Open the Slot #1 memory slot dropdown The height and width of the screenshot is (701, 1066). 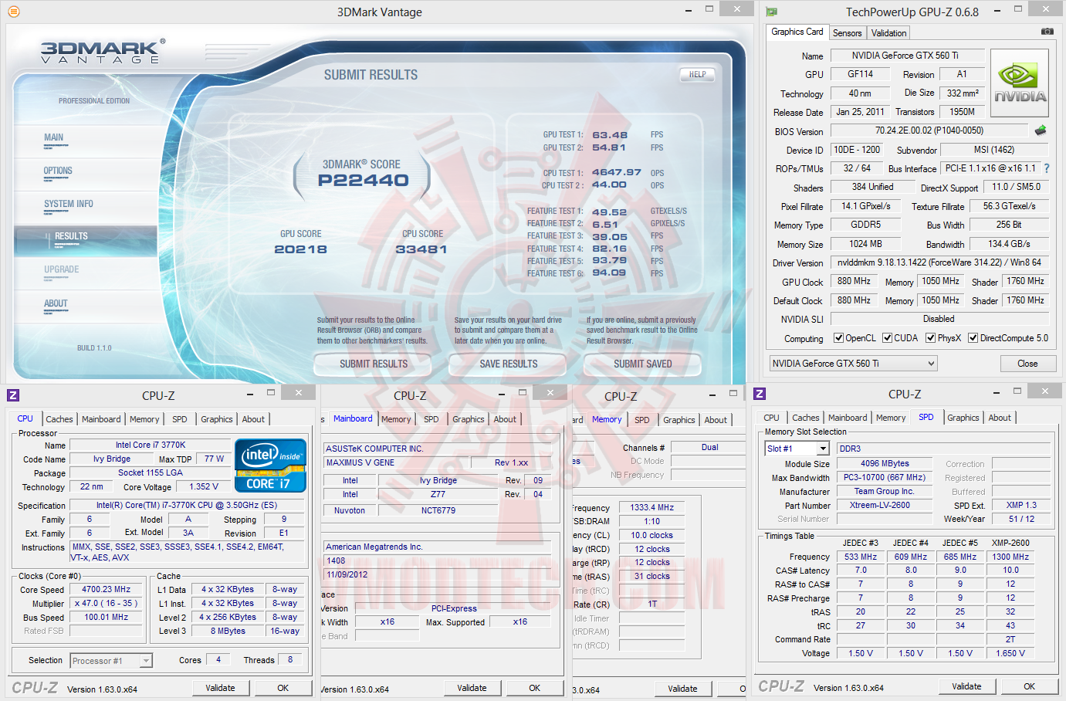coord(797,449)
